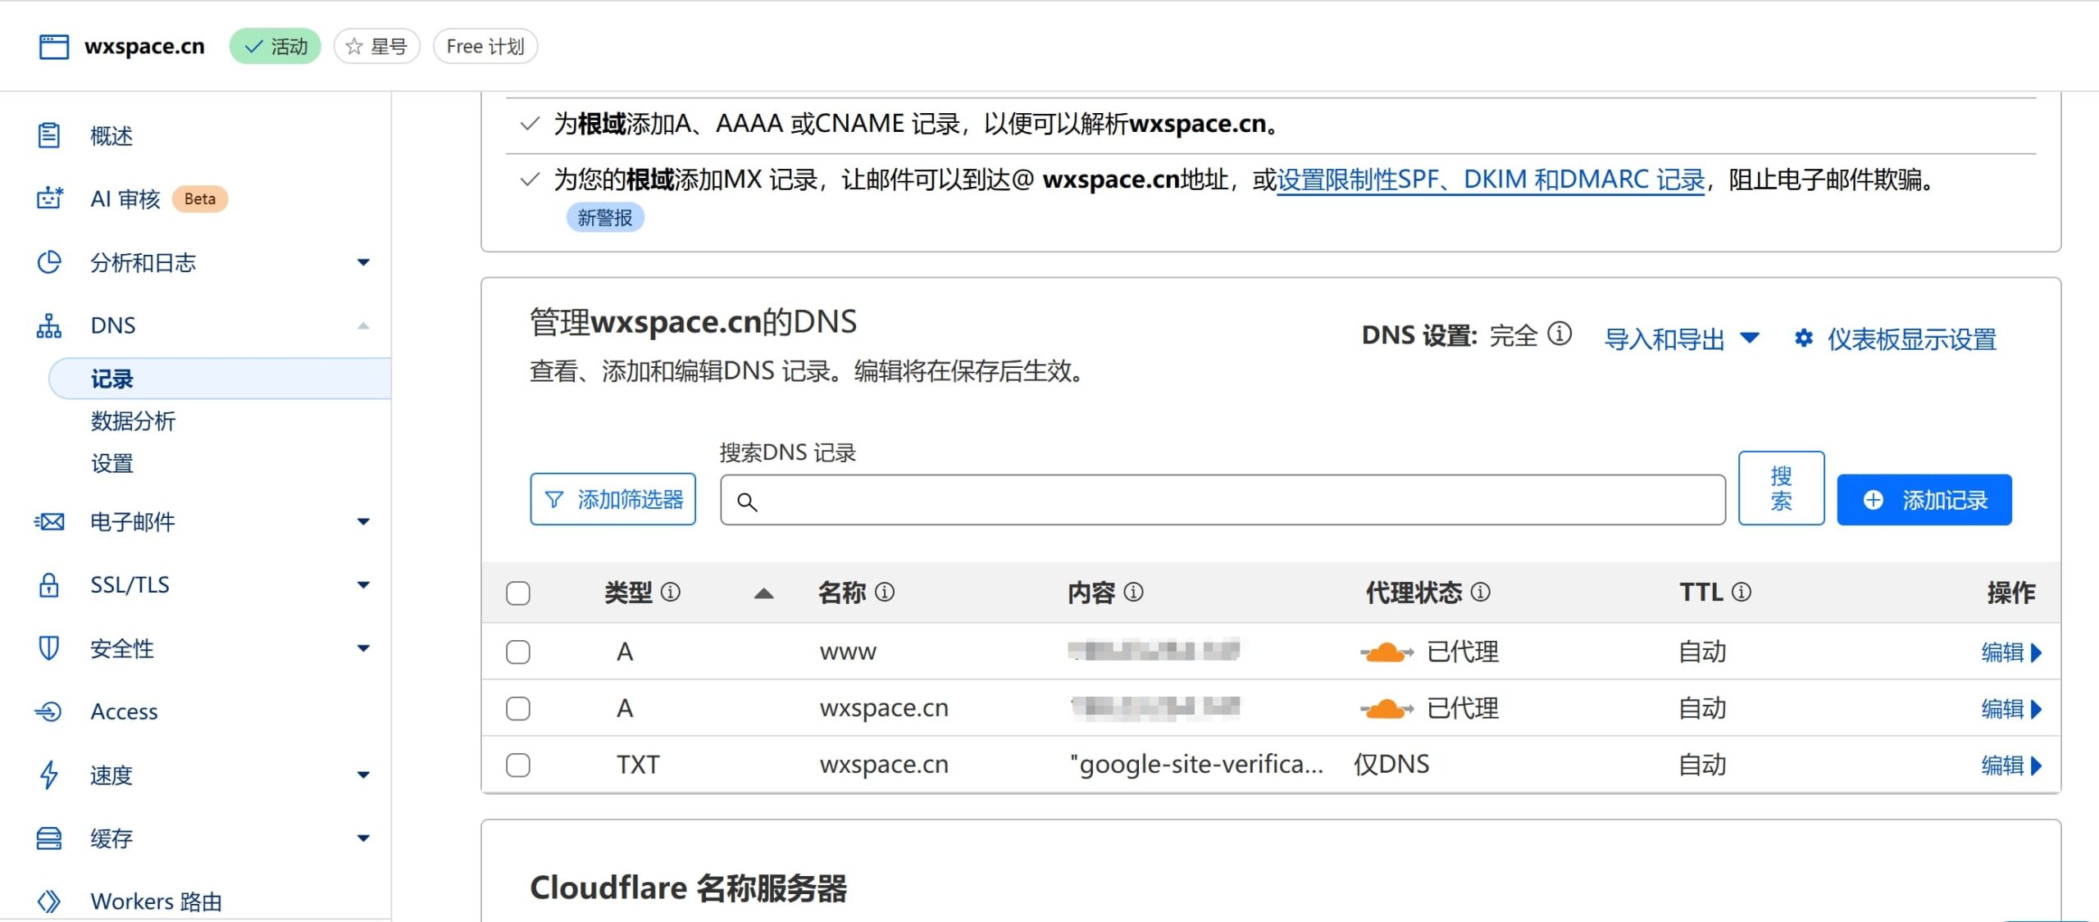Image resolution: width=2099 pixels, height=922 pixels.
Task: Click the 缓存 storage stack icon
Action: click(x=49, y=838)
